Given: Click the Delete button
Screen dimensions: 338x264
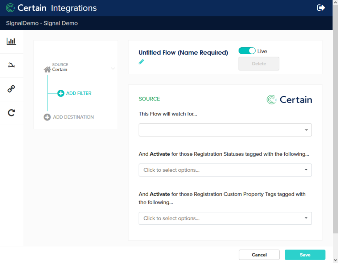Looking at the screenshot, I should tap(259, 64).
